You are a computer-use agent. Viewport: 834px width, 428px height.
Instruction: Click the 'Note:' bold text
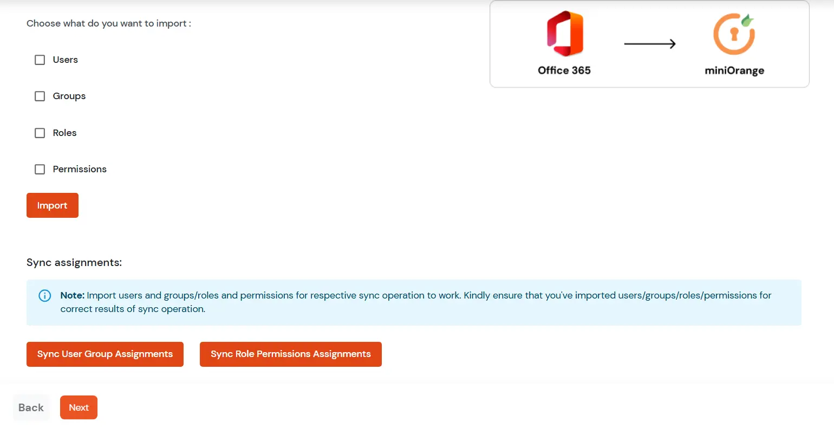[x=73, y=295]
